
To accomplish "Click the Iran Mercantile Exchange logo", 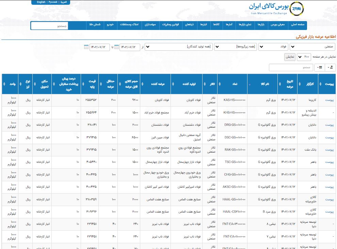I will (x=276, y=9).
